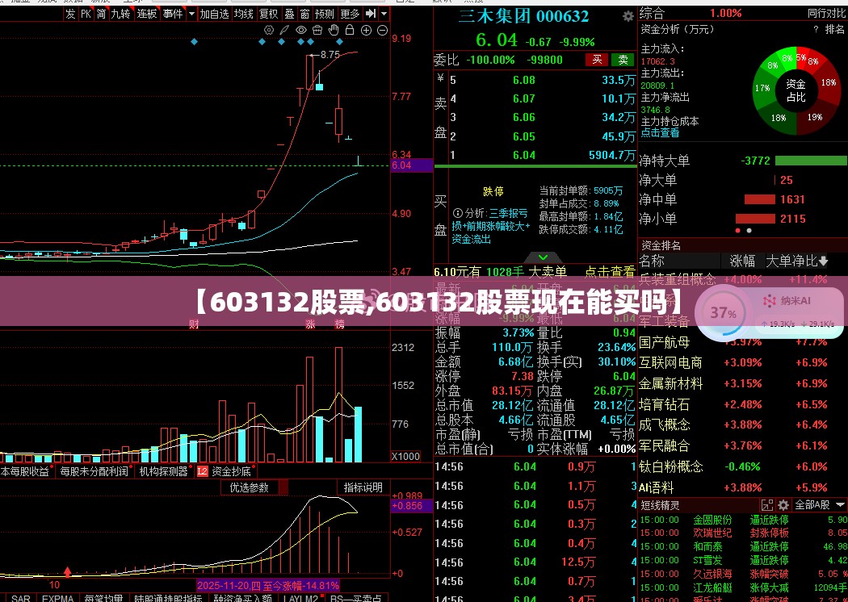Click 点击查看 link beside 大卖单
The image size is (848, 602).
click(x=610, y=273)
